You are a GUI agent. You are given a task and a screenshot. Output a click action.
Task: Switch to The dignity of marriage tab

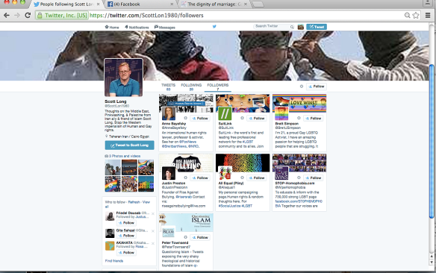[214, 4]
